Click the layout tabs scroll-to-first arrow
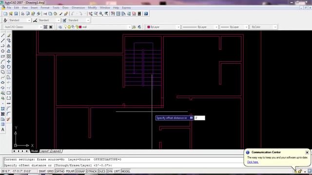The width and height of the screenshot is (312, 175). [14, 151]
